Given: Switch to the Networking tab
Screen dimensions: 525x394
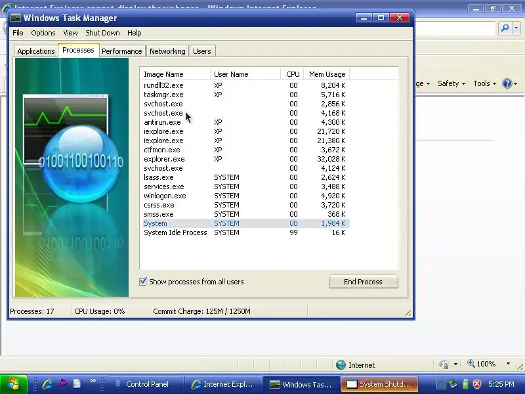Looking at the screenshot, I should tap(167, 51).
